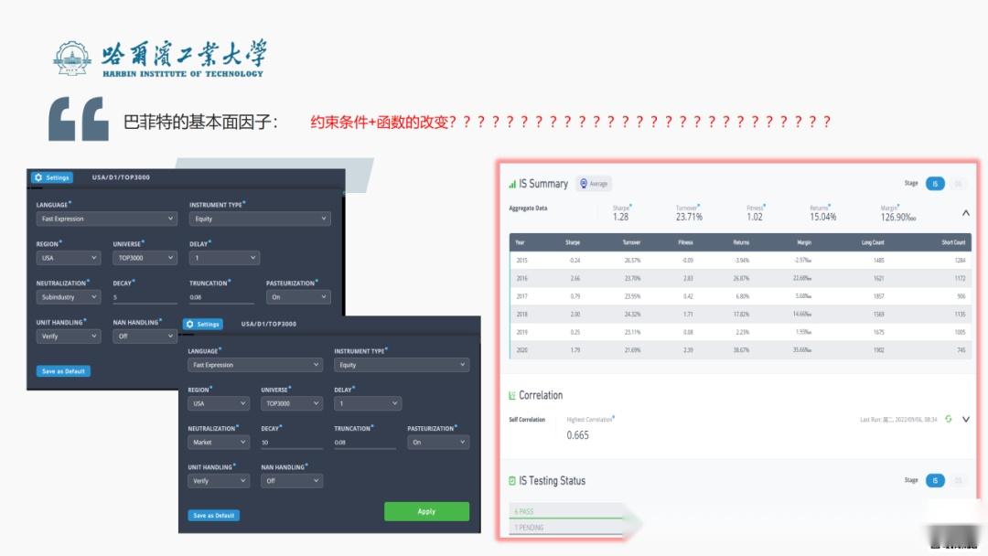Click the 6 PASS progress bar

(567, 512)
